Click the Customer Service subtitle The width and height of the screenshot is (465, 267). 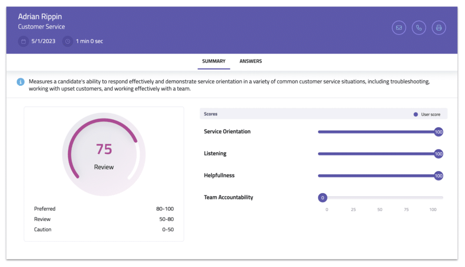click(41, 27)
